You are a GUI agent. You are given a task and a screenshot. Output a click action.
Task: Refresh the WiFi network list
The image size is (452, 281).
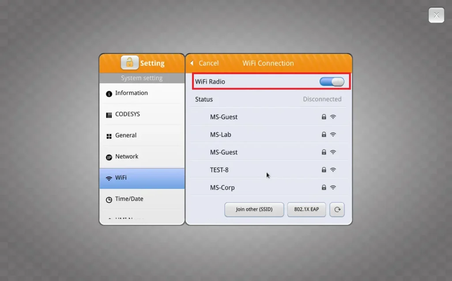pyautogui.click(x=337, y=209)
